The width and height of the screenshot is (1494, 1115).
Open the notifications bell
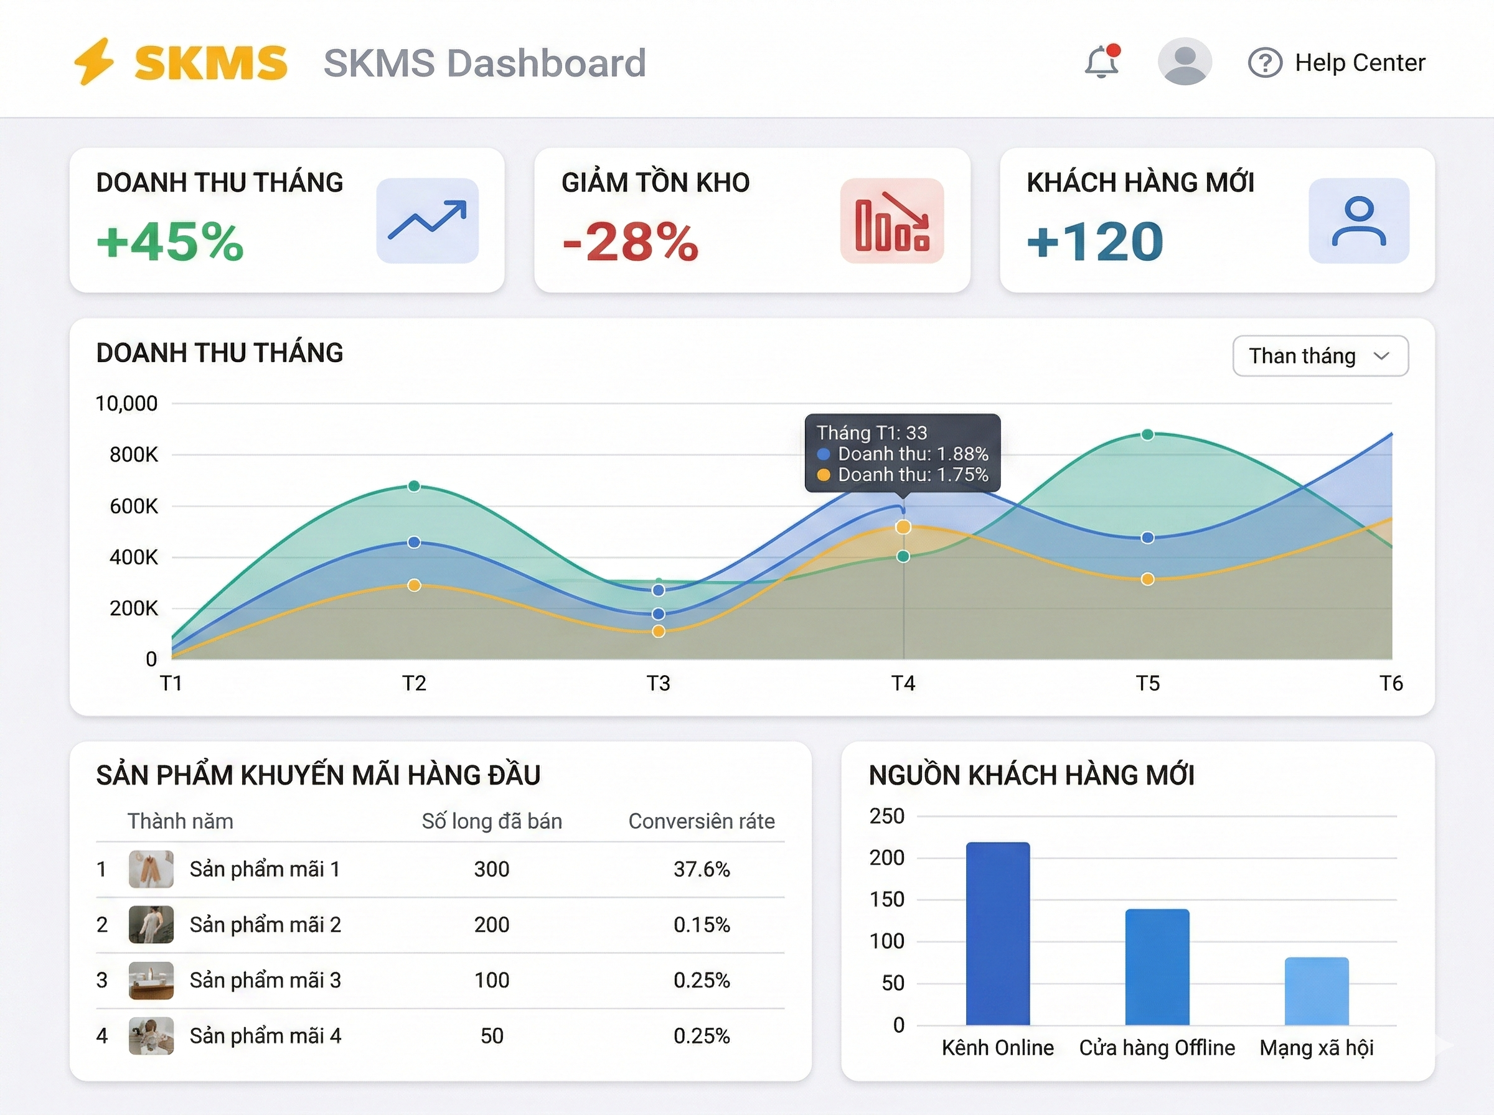(x=1102, y=62)
